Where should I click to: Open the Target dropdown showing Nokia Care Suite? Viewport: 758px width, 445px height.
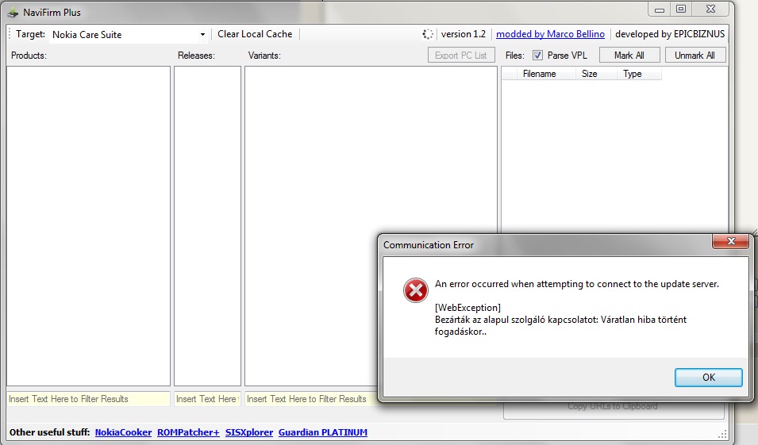click(x=129, y=34)
